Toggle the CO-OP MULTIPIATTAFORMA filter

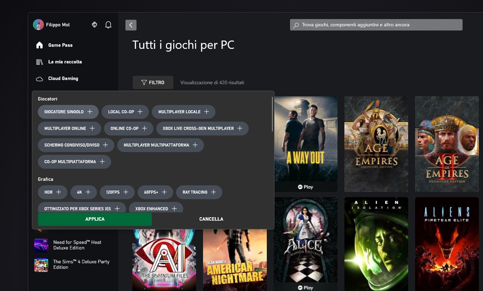point(74,162)
